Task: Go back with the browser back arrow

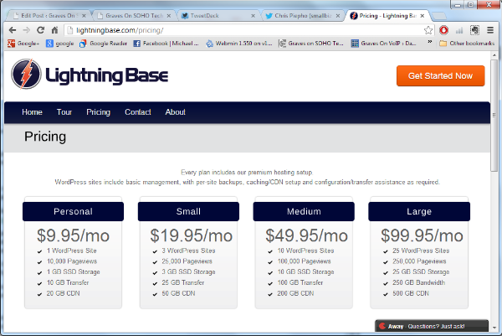Action: click(13, 30)
